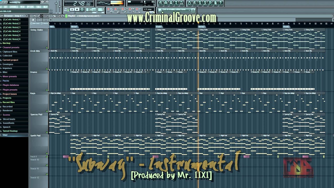The height and width of the screenshot is (188, 334).
Task: Click the question mark help icon
Action: point(220,3)
